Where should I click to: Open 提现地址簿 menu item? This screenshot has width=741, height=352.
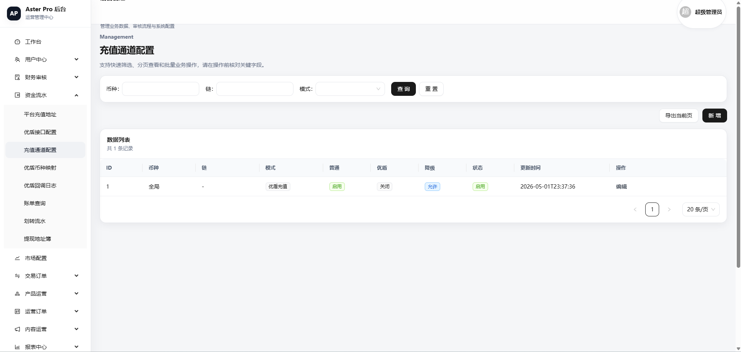(x=45, y=239)
